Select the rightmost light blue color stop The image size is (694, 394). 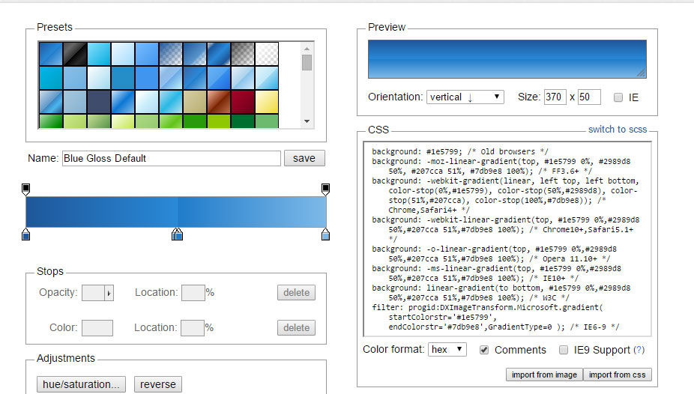[325, 234]
